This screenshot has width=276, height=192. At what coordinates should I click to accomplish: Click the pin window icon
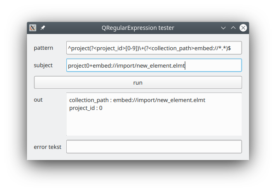point(43,28)
